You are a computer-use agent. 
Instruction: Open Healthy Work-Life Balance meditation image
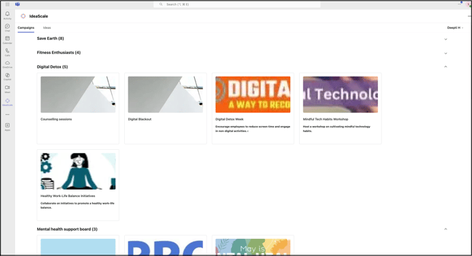pyautogui.click(x=78, y=171)
